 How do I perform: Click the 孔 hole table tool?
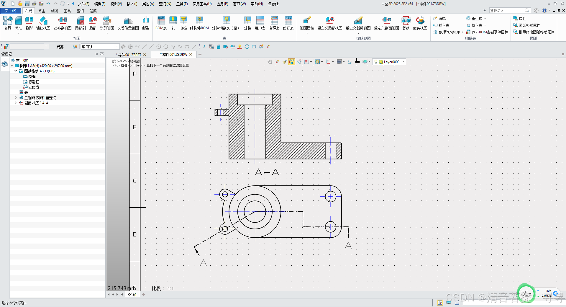click(x=173, y=23)
